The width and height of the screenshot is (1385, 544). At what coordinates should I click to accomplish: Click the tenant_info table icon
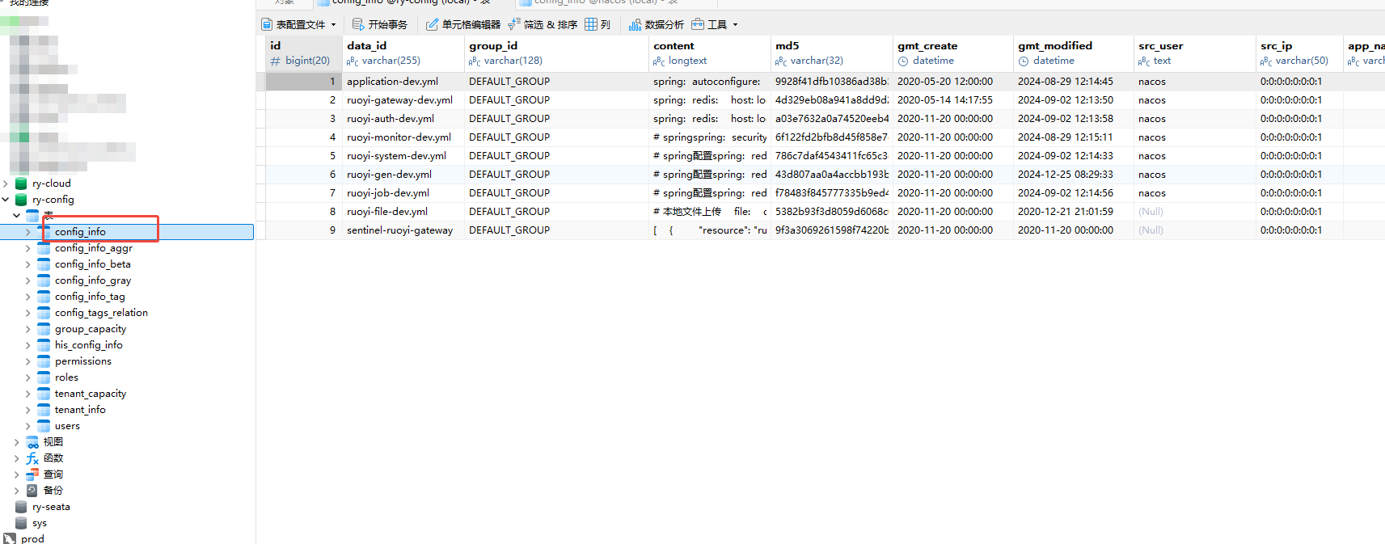coord(44,410)
